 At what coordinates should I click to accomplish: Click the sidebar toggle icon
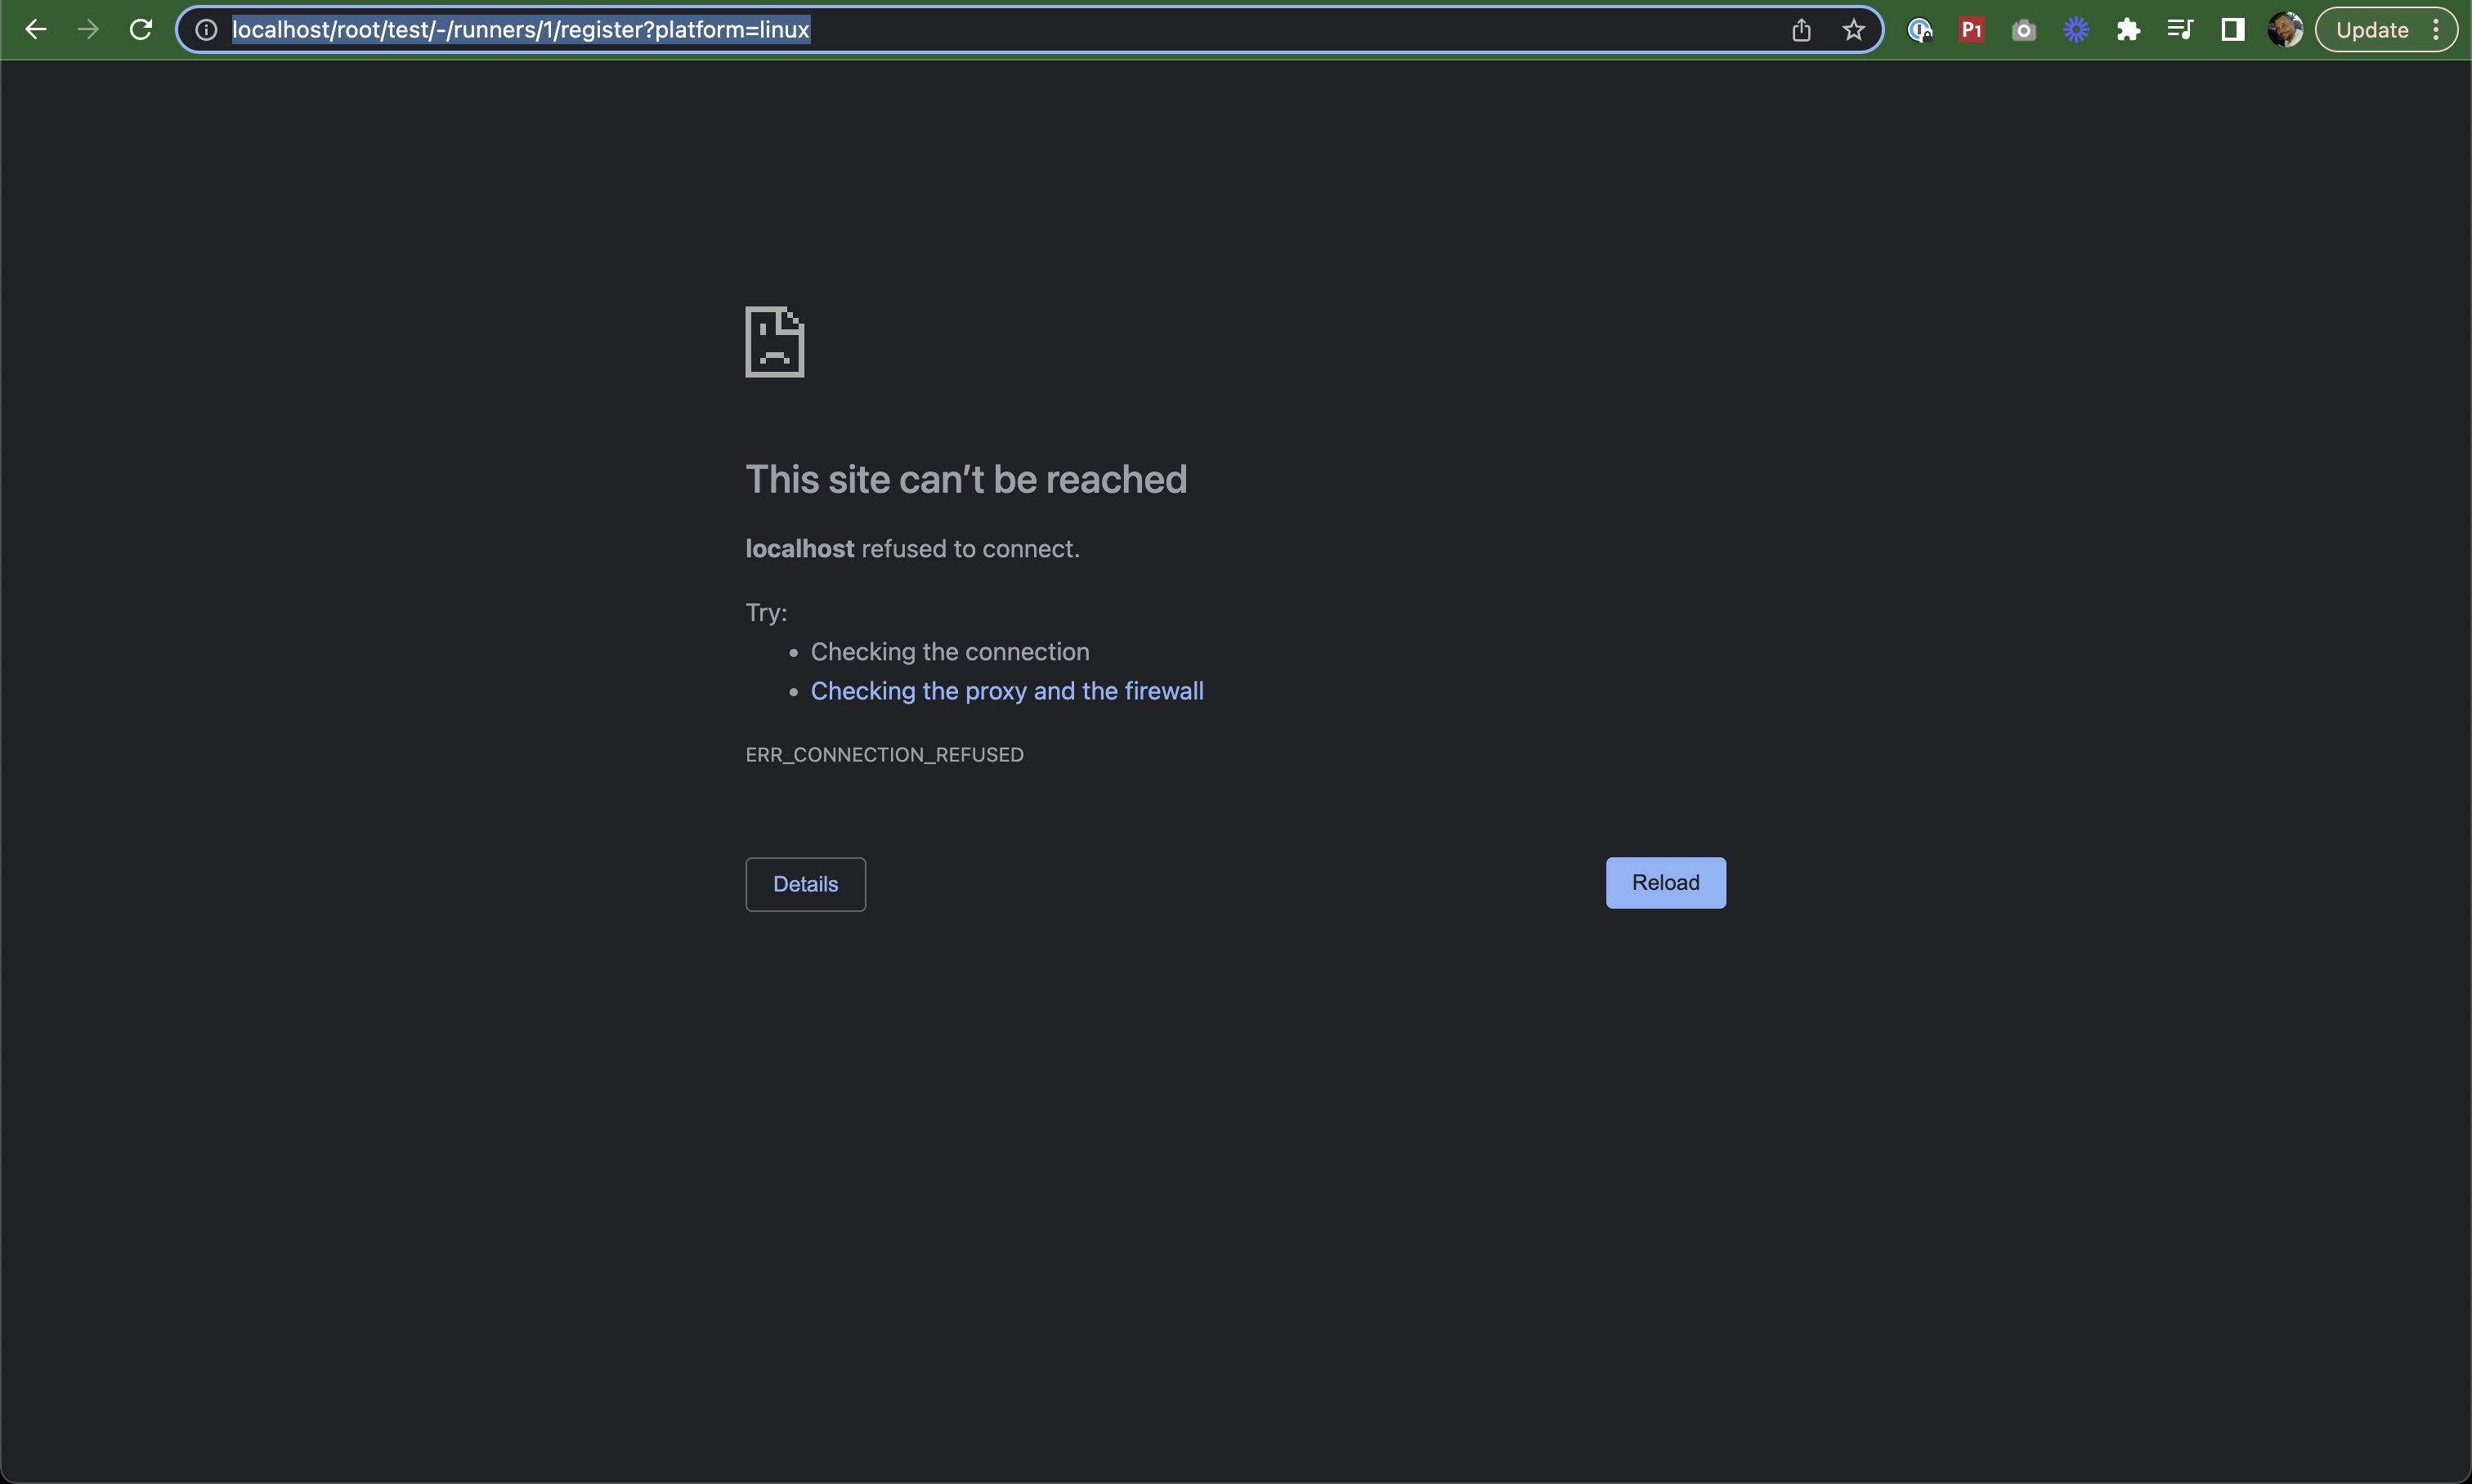click(x=2233, y=30)
